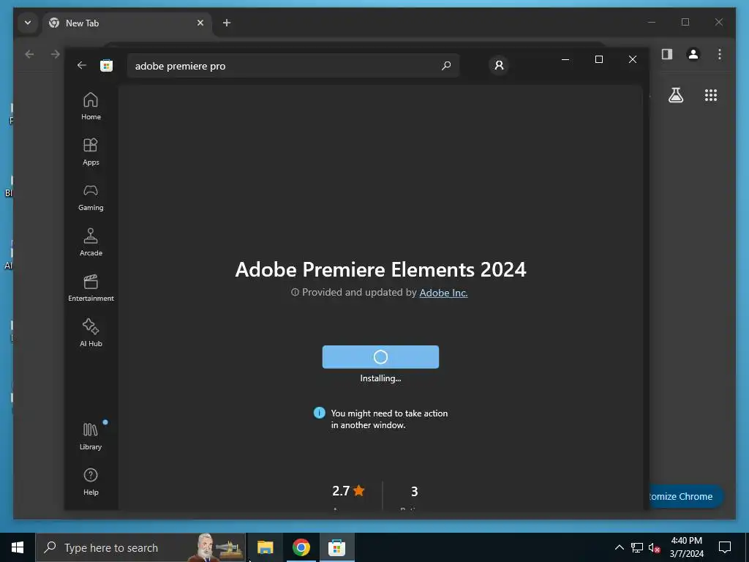The image size is (749, 562).
Task: Click the search magnifier in Store
Action: click(x=445, y=65)
